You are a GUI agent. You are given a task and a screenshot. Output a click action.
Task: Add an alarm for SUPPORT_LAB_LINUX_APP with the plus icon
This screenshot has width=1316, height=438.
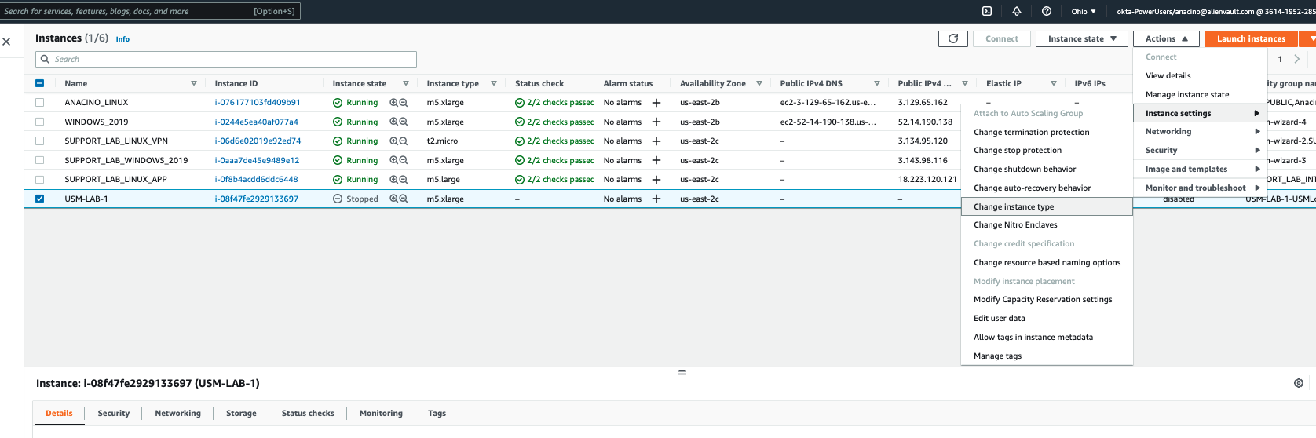[656, 179]
